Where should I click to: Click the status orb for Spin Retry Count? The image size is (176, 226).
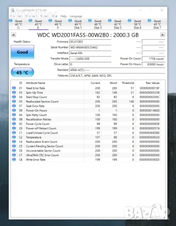[14, 115]
